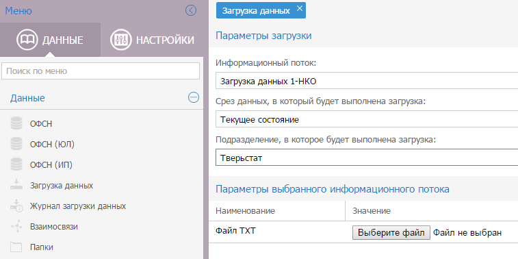Click the database icon beside ОФСН (ЮЛ)
The height and width of the screenshot is (259, 518).
point(16,144)
